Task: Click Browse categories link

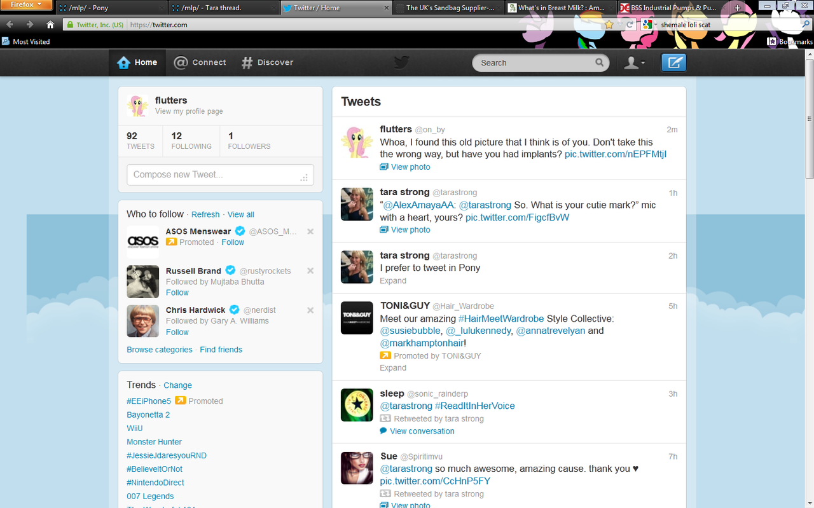Action: (160, 350)
